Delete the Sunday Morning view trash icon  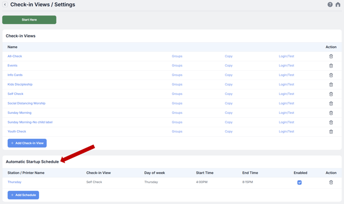click(331, 113)
